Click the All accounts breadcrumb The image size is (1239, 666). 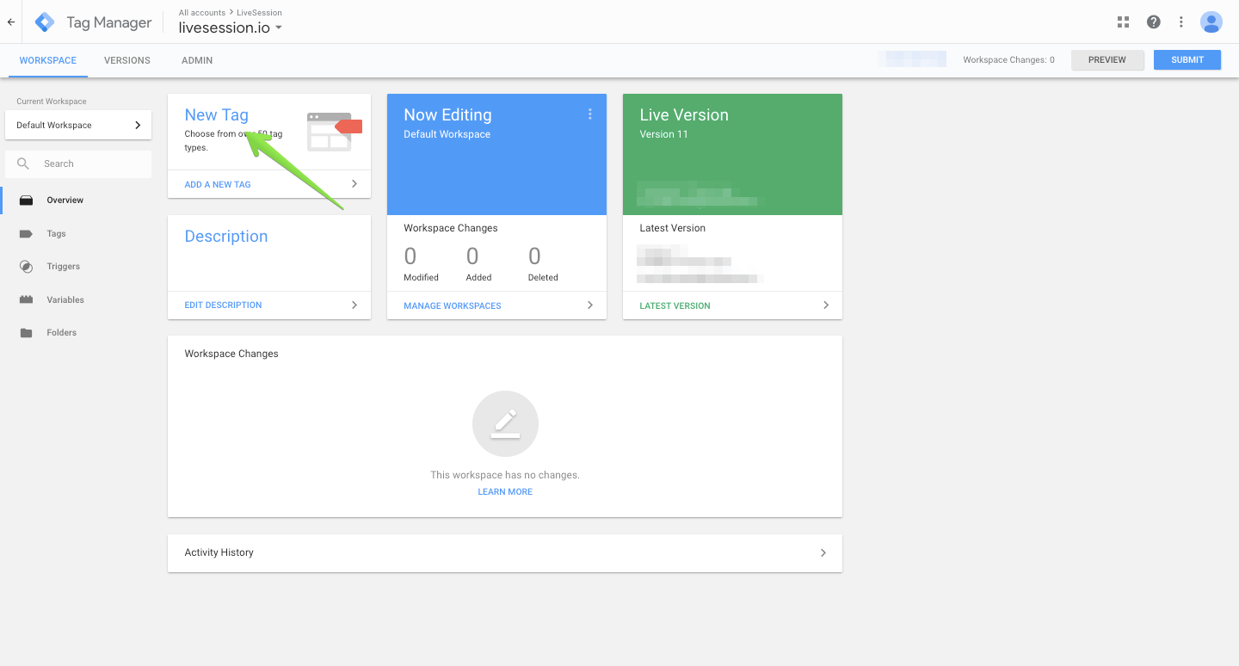pyautogui.click(x=202, y=13)
